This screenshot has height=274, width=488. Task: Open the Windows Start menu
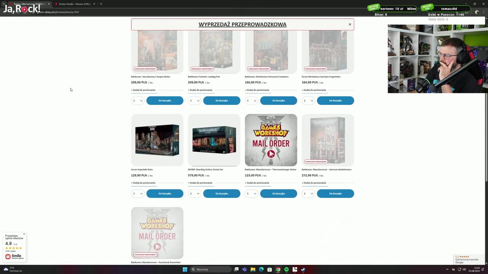click(x=185, y=269)
